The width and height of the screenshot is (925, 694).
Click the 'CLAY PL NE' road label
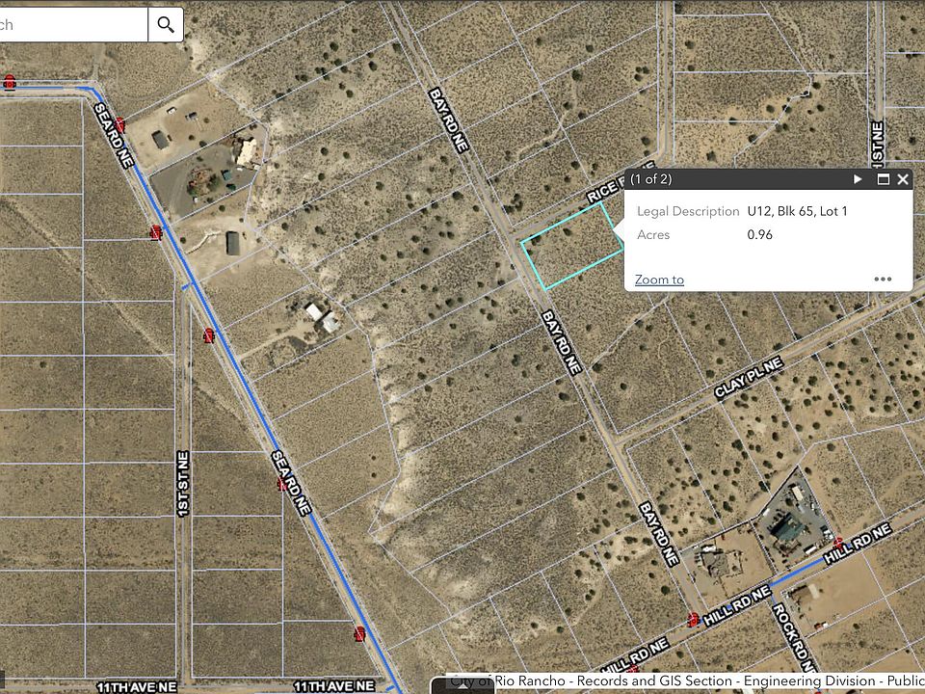749,378
